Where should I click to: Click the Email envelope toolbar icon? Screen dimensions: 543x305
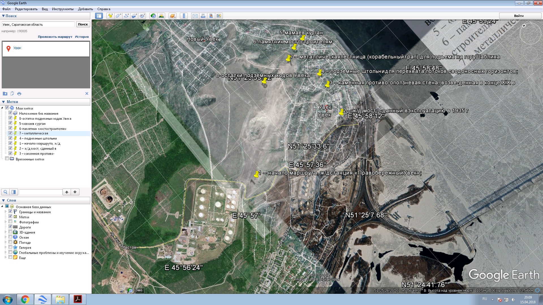coord(195,16)
